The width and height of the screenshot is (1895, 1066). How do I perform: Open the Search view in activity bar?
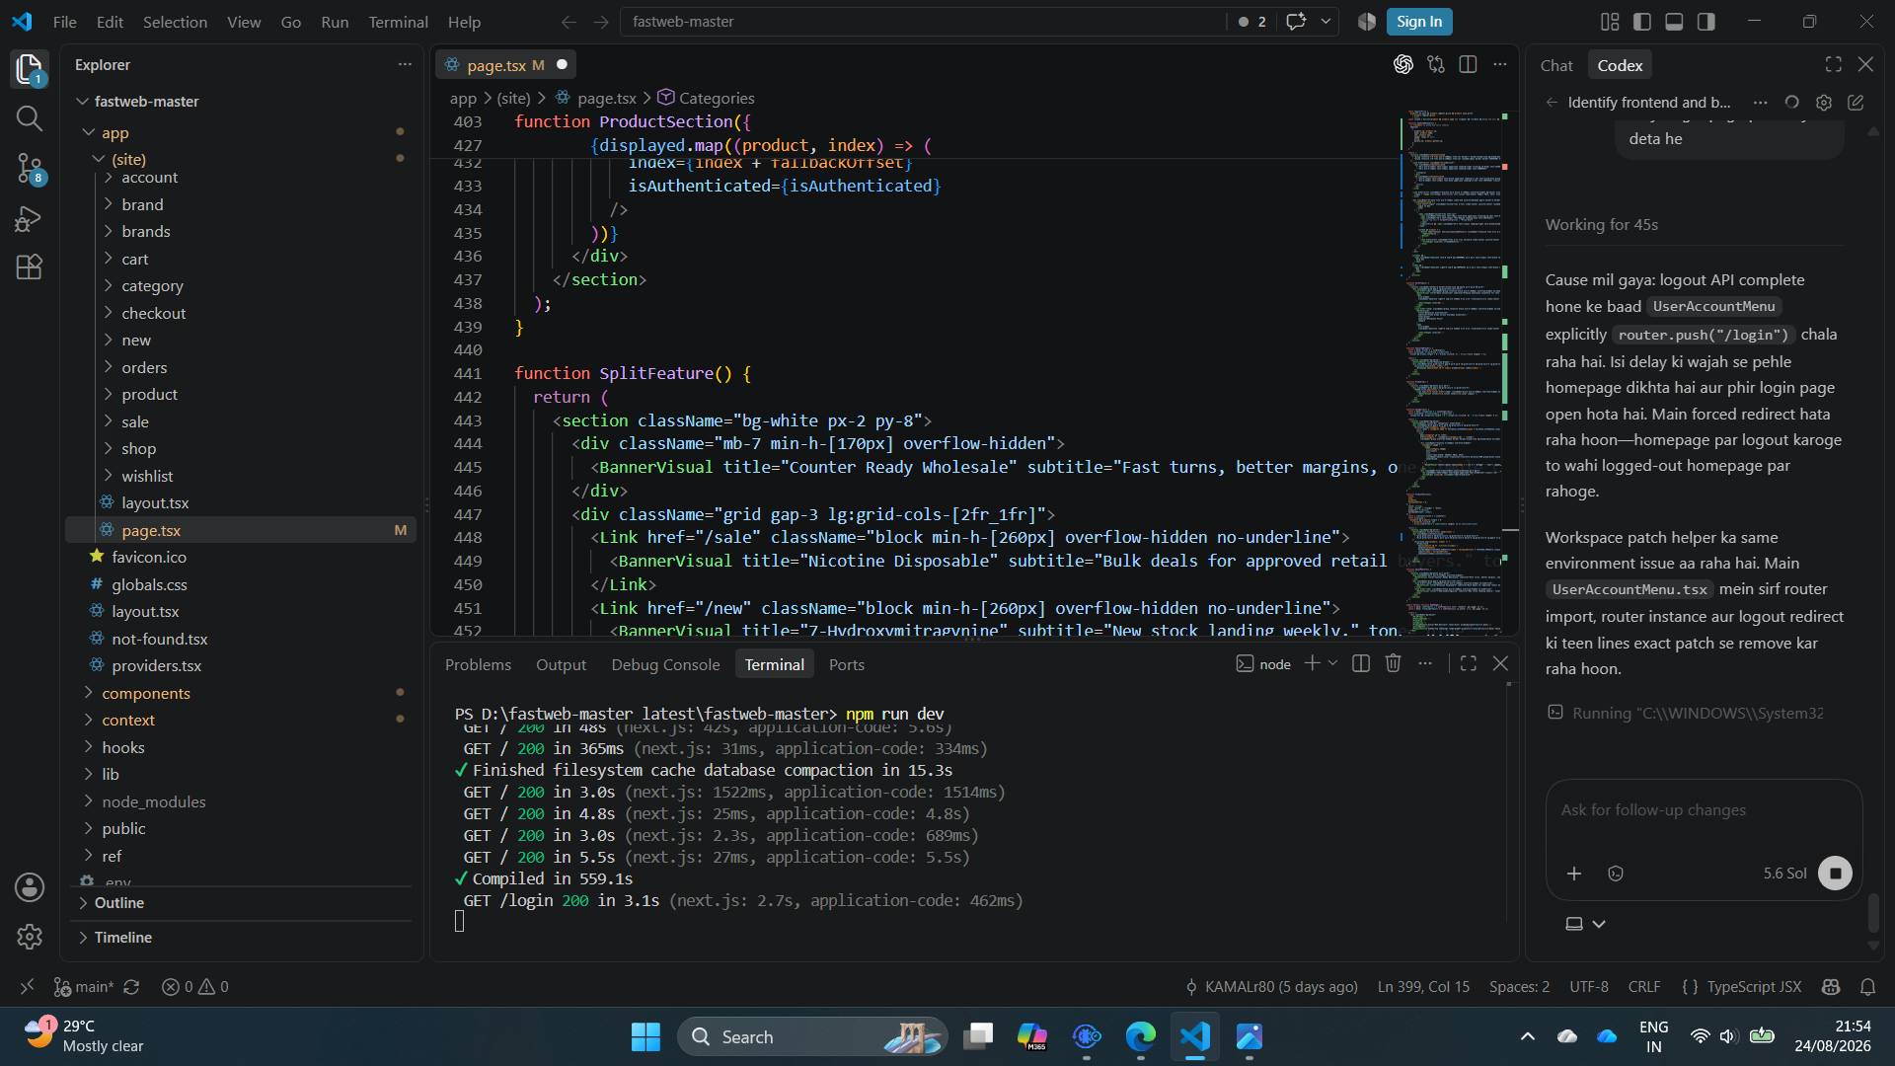click(30, 118)
